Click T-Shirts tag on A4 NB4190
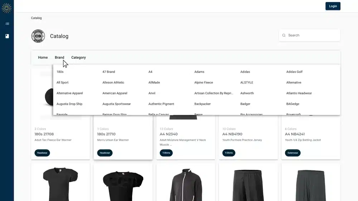Viewport: 358px width, 201px height. 229,153
